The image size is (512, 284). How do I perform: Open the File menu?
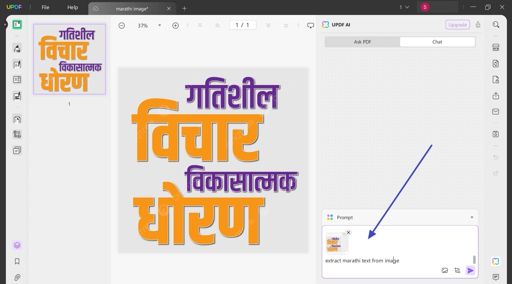click(x=45, y=7)
